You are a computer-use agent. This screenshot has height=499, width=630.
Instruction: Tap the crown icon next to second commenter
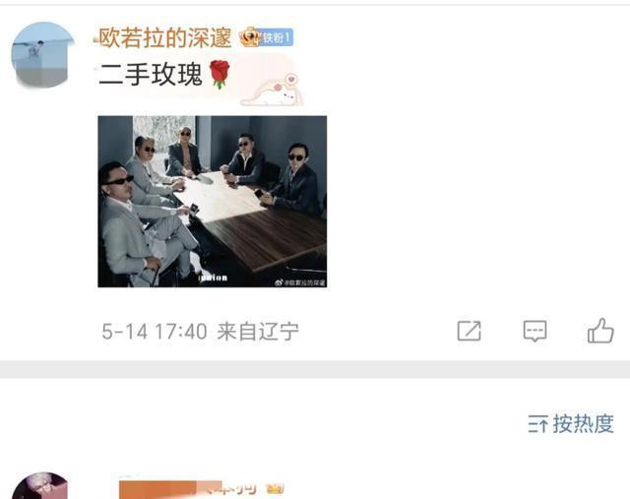(275, 488)
